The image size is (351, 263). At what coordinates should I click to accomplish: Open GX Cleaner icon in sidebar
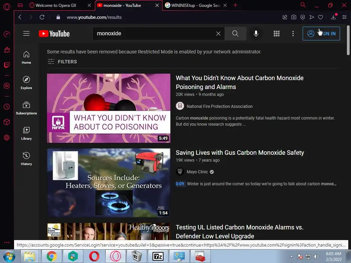click(7, 49)
